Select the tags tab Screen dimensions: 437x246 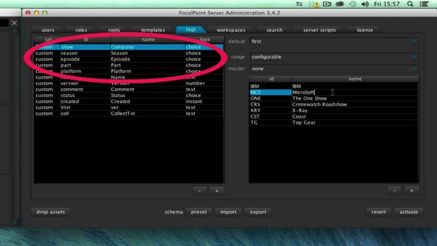pyautogui.click(x=191, y=29)
